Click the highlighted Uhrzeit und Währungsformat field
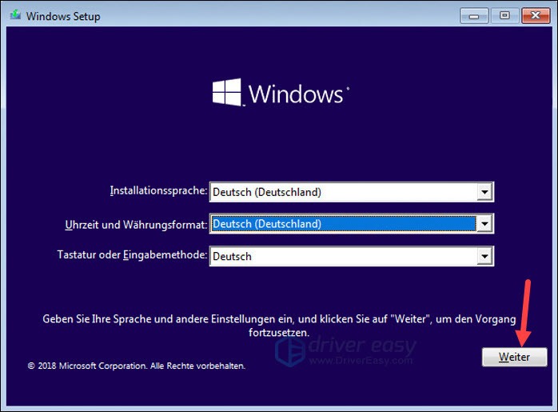Viewport: 558px width, 412px height. click(351, 224)
